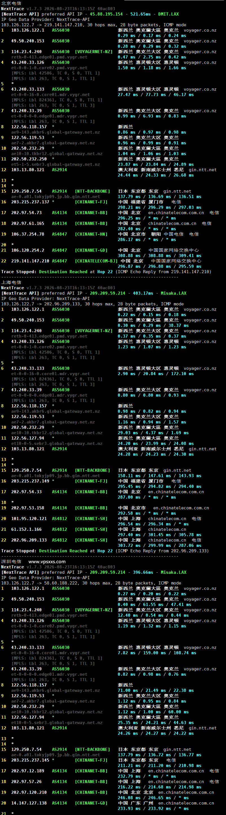Select hop IP 202.97.61.165
The height and width of the screenshot is (815, 226).
pos(27,223)
